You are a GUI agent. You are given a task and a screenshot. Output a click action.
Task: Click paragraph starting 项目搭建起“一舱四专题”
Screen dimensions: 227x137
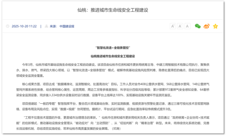click(113, 106)
